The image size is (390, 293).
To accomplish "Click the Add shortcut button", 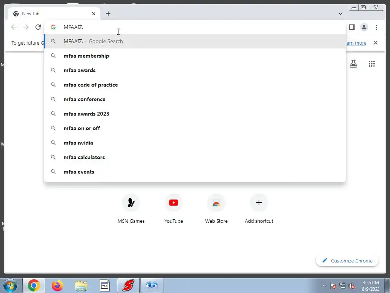I will click(x=259, y=209).
